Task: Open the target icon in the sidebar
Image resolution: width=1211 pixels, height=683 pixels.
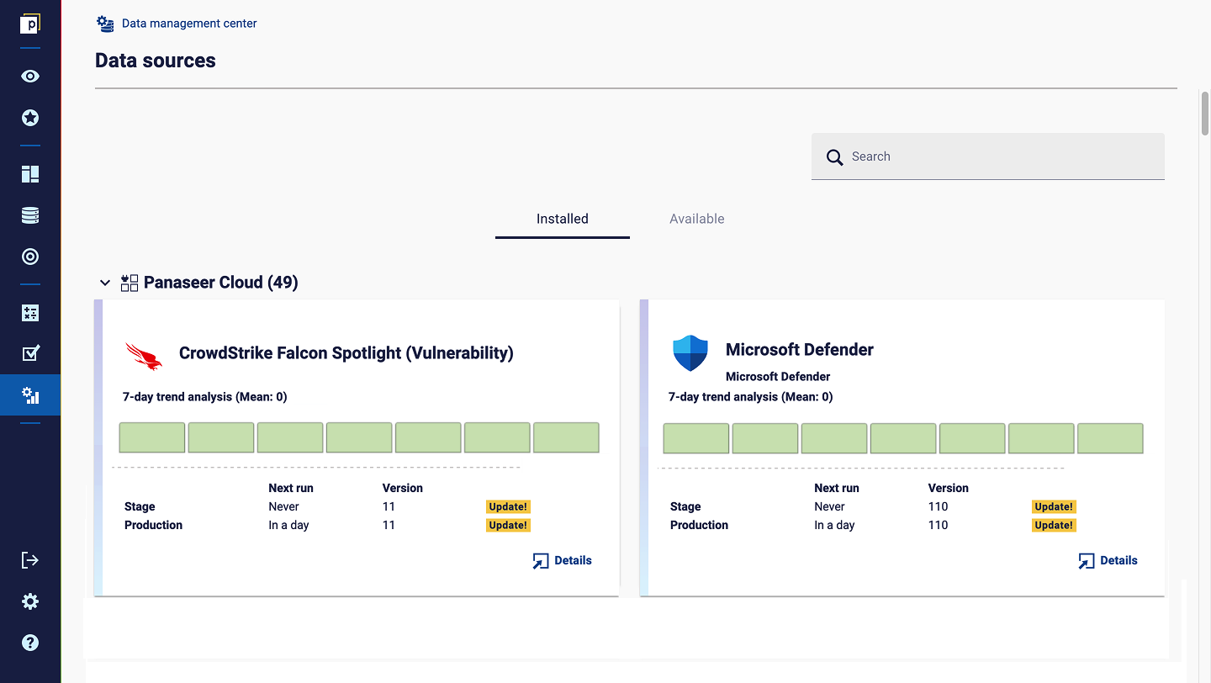Action: coord(30,257)
